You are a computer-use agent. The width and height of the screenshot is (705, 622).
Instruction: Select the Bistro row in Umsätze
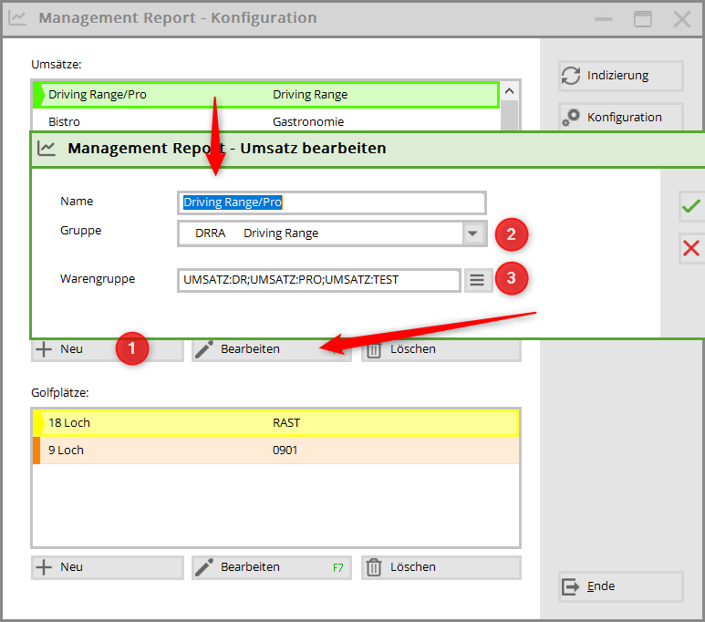pyautogui.click(x=264, y=121)
